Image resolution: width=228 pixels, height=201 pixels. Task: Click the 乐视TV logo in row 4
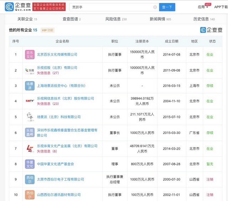(30, 101)
